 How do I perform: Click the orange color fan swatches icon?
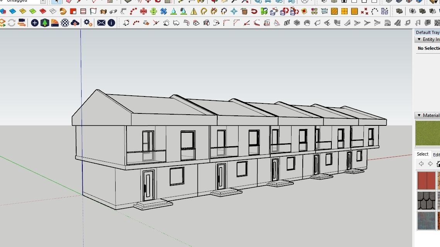(55, 23)
